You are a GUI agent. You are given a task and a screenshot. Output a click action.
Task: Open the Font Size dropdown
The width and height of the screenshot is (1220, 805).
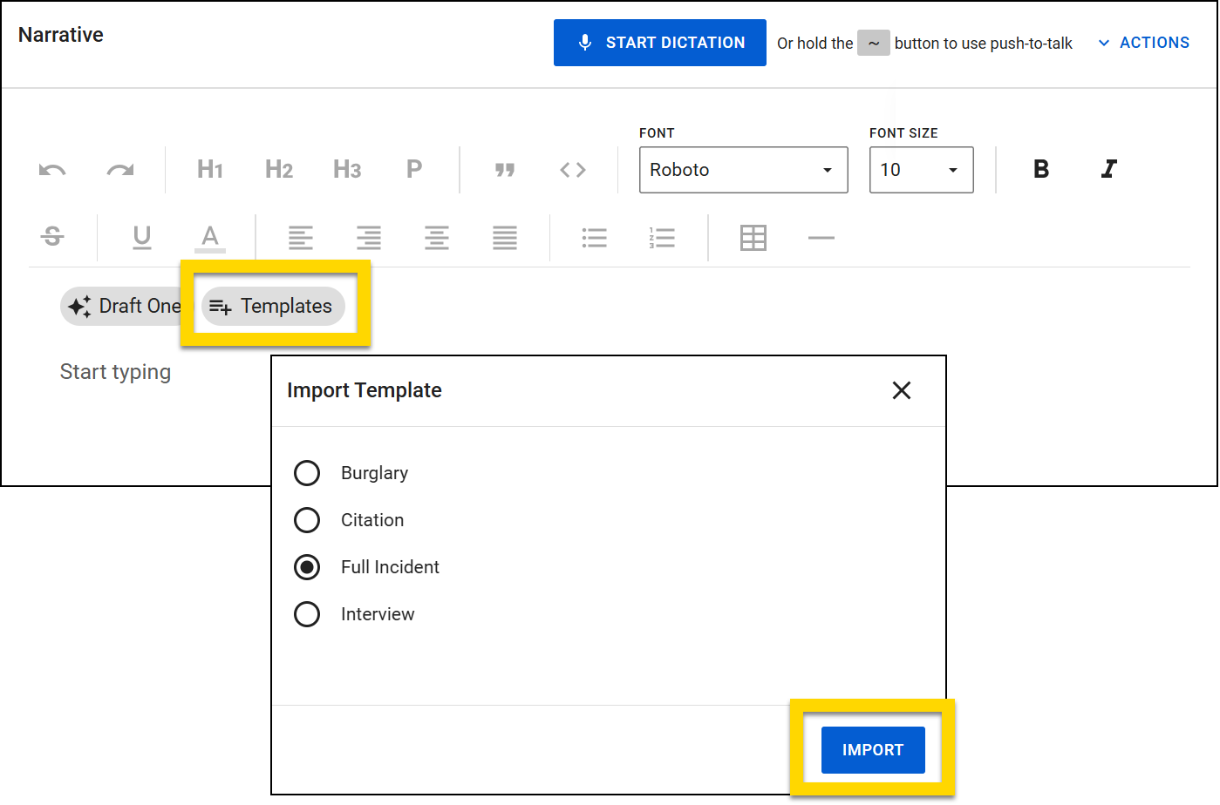pyautogui.click(x=921, y=170)
